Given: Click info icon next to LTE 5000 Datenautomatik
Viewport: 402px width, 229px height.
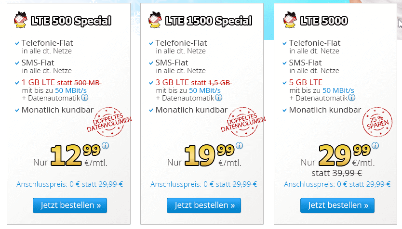Looking at the screenshot, I should tap(352, 98).
